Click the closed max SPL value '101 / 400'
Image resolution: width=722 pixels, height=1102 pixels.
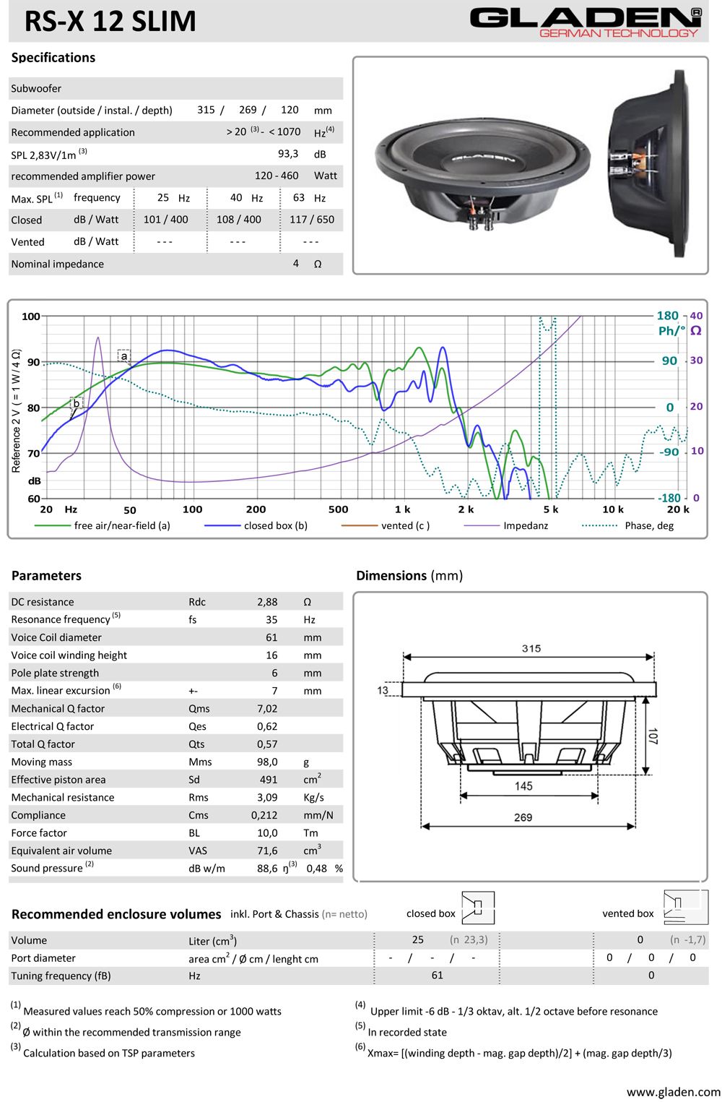166,220
